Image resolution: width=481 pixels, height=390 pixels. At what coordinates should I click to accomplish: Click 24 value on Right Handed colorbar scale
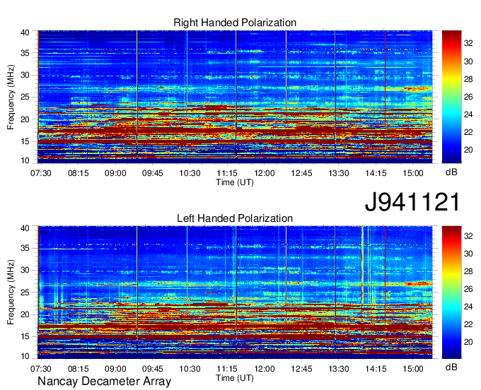point(468,114)
